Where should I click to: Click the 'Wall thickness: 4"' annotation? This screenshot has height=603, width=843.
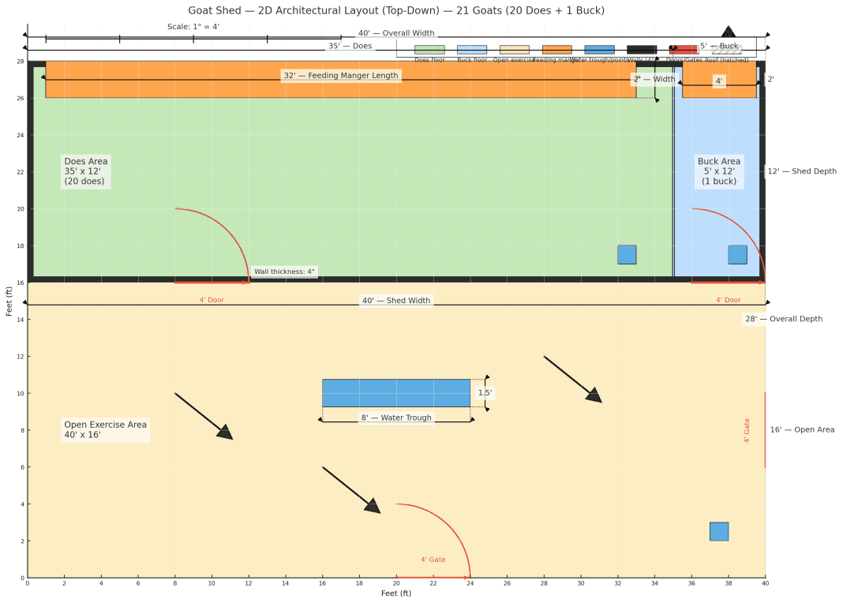[284, 272]
